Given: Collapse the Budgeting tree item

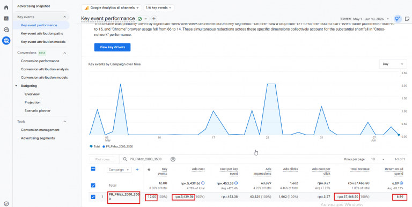Looking at the screenshot, I should [16, 86].
